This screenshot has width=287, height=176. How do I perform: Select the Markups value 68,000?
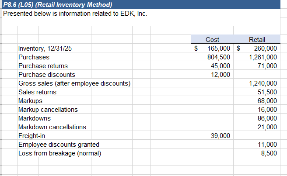pyautogui.click(x=257, y=101)
